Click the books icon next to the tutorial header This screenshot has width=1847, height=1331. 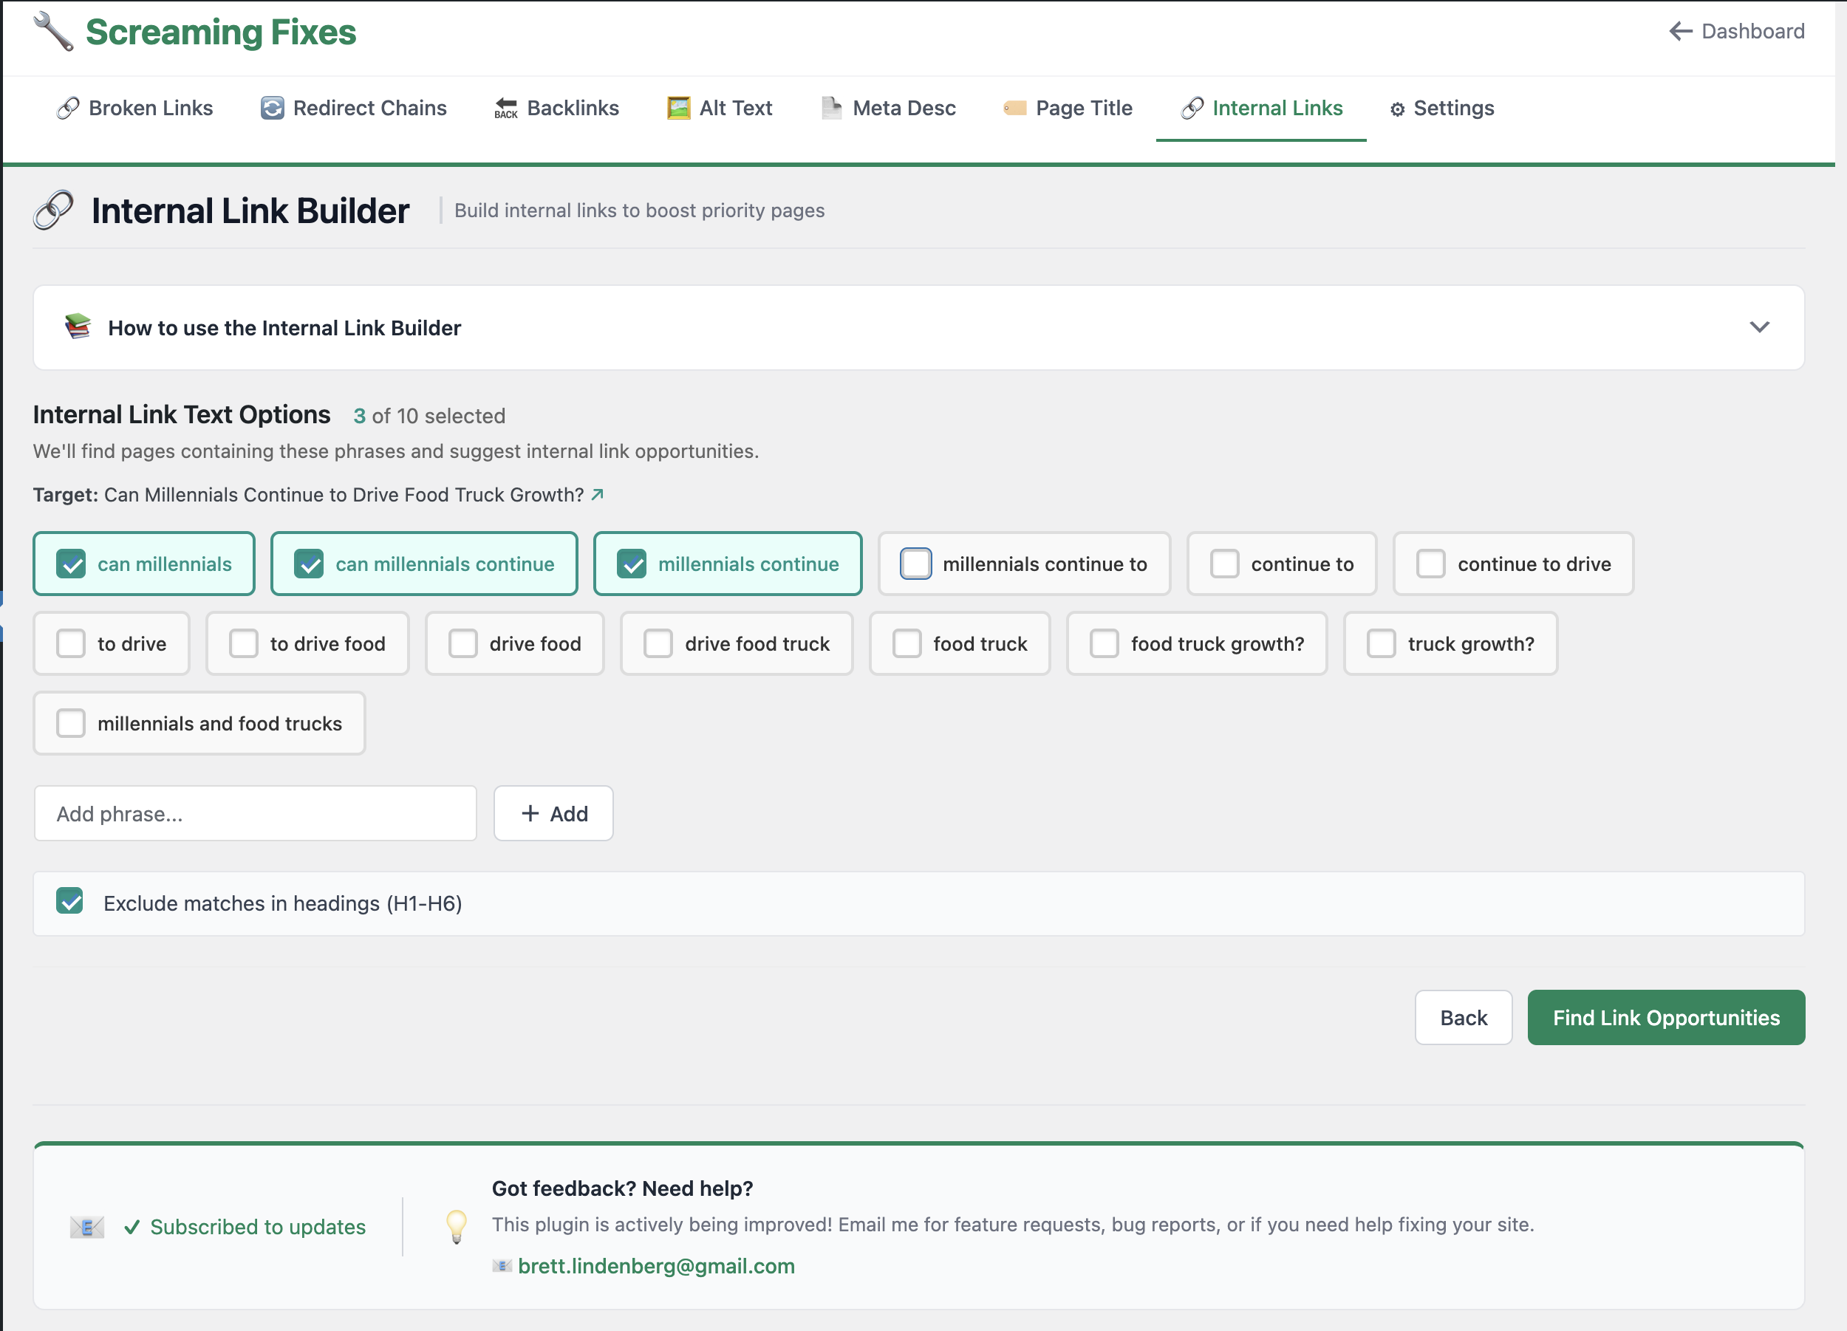point(77,327)
